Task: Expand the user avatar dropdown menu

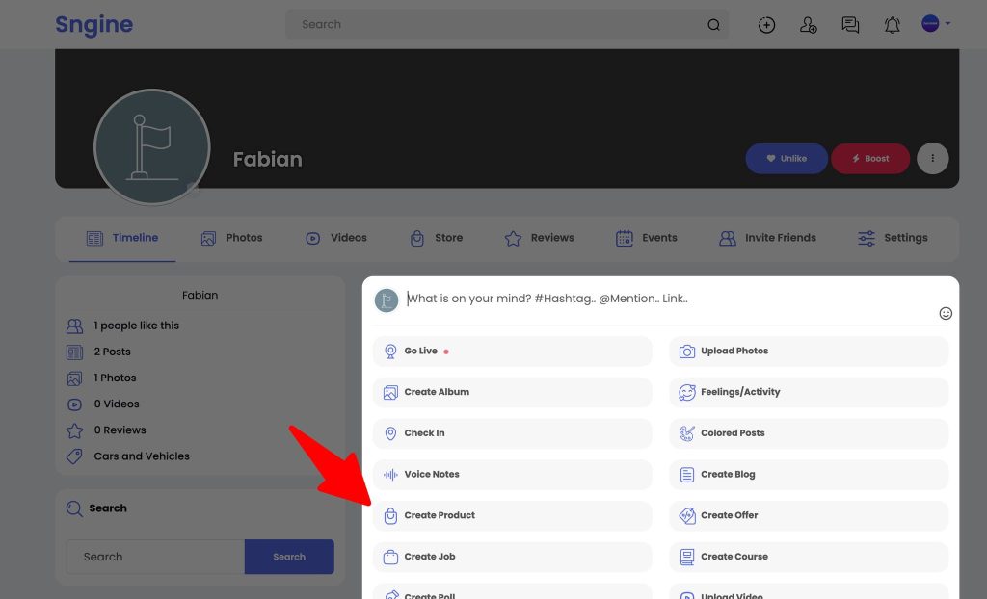Action: click(936, 24)
